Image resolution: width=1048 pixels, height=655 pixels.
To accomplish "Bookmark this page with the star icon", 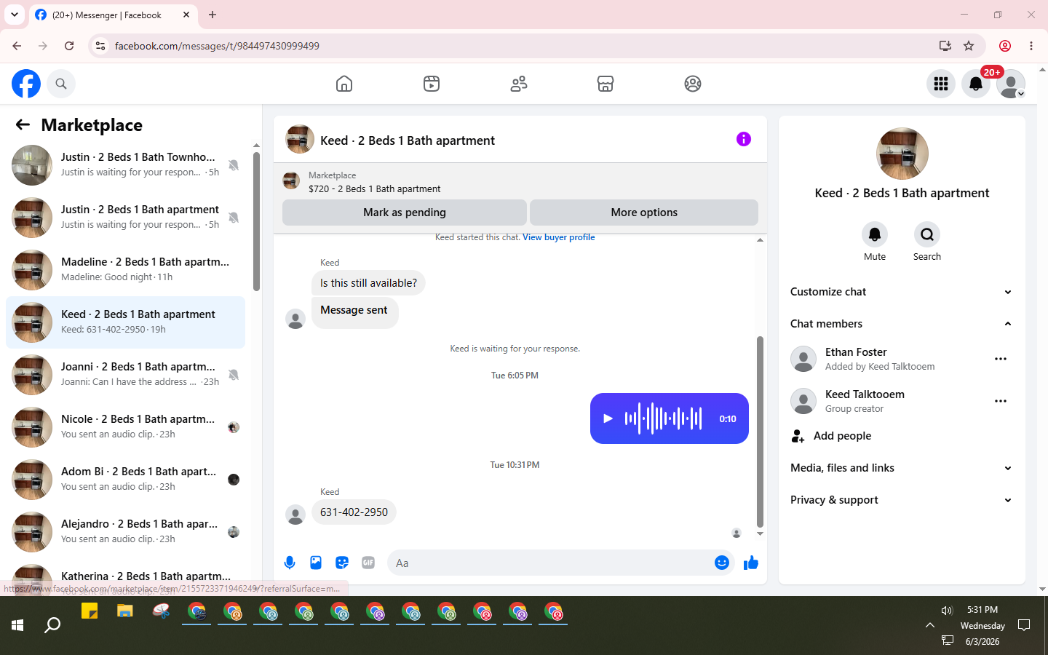I will point(969,46).
